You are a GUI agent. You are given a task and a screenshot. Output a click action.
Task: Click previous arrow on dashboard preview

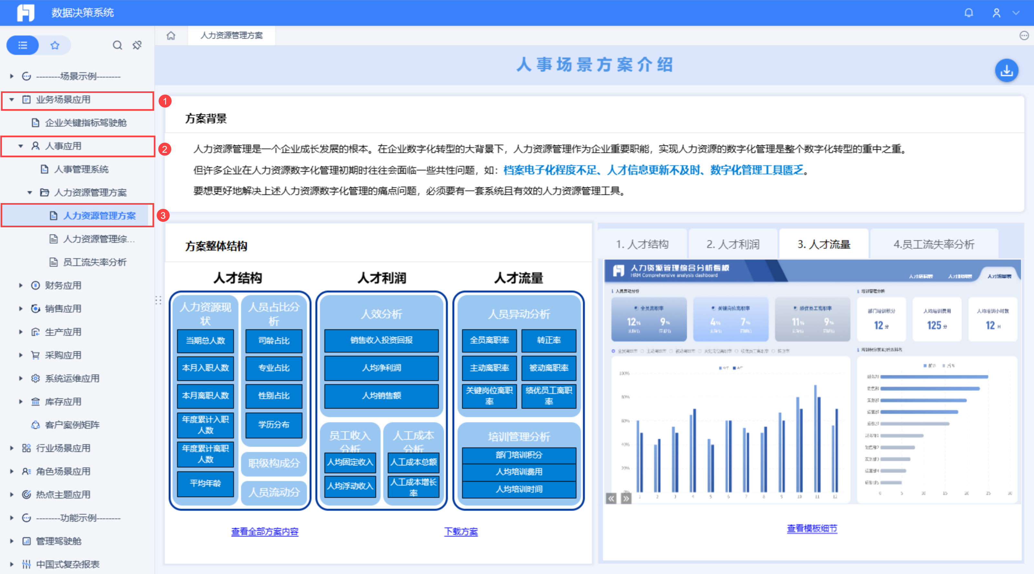611,498
